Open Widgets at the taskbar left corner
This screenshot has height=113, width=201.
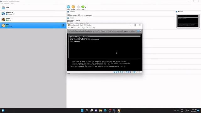(3, 110)
